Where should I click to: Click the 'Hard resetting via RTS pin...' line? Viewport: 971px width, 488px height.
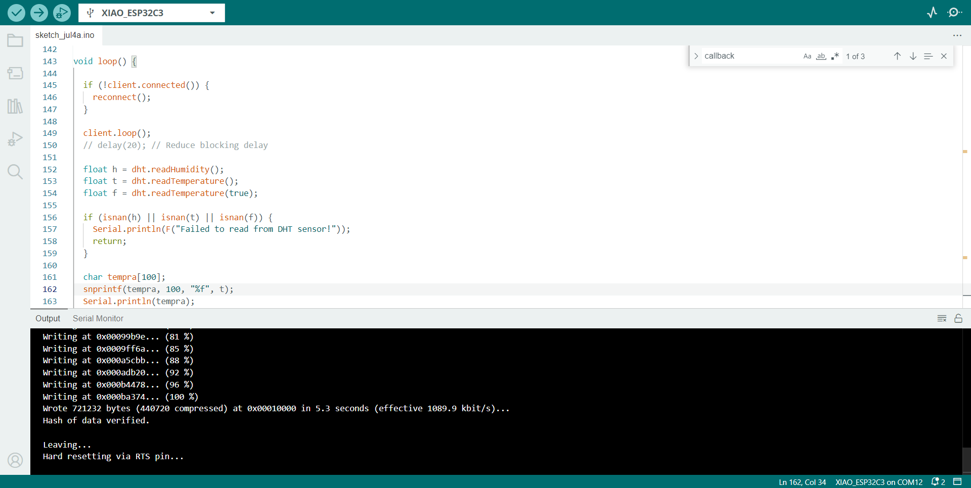tap(113, 456)
